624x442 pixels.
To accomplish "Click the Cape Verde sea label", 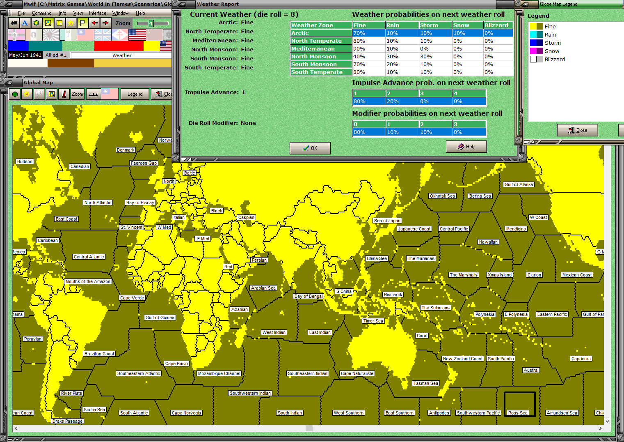I will pyautogui.click(x=132, y=298).
